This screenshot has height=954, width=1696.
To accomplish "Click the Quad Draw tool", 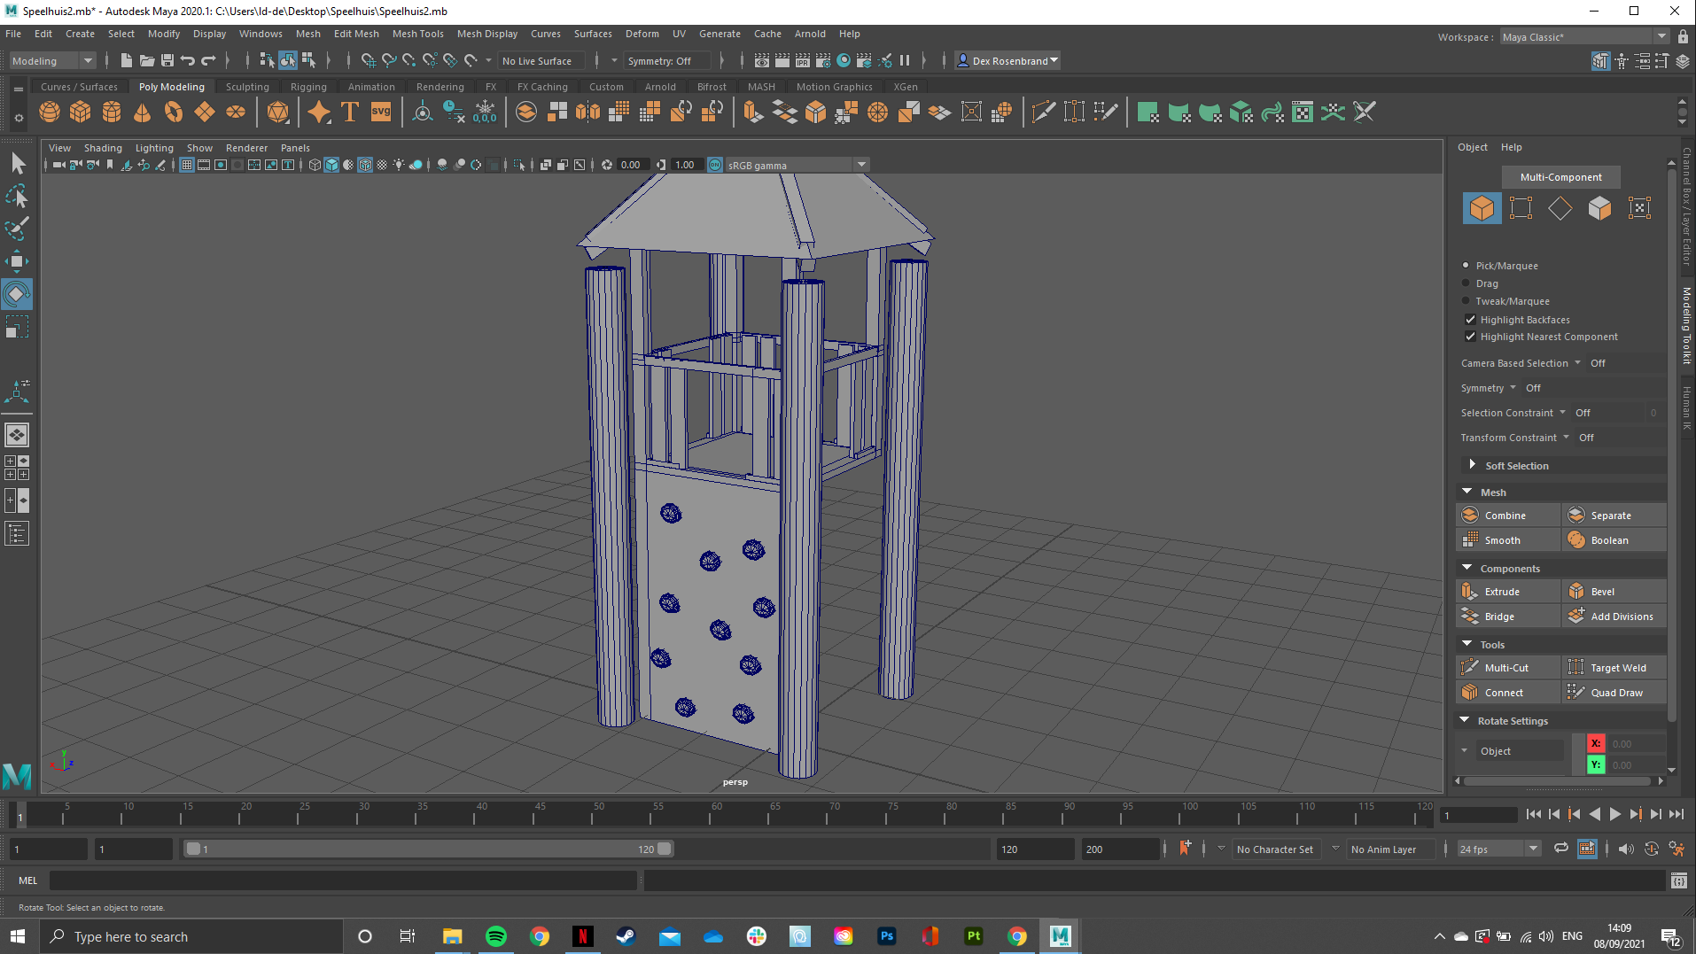I will (1615, 693).
